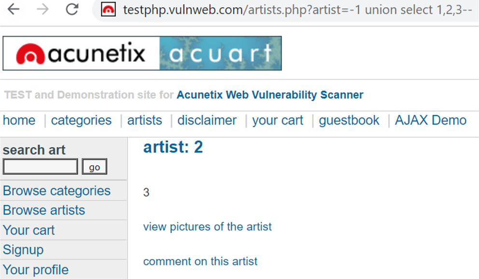Open Acunetix Web Vulnerability Scanner link
Viewport: 479px width, 279px height.
270,95
